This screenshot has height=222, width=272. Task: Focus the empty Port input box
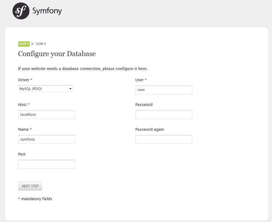coord(46,164)
